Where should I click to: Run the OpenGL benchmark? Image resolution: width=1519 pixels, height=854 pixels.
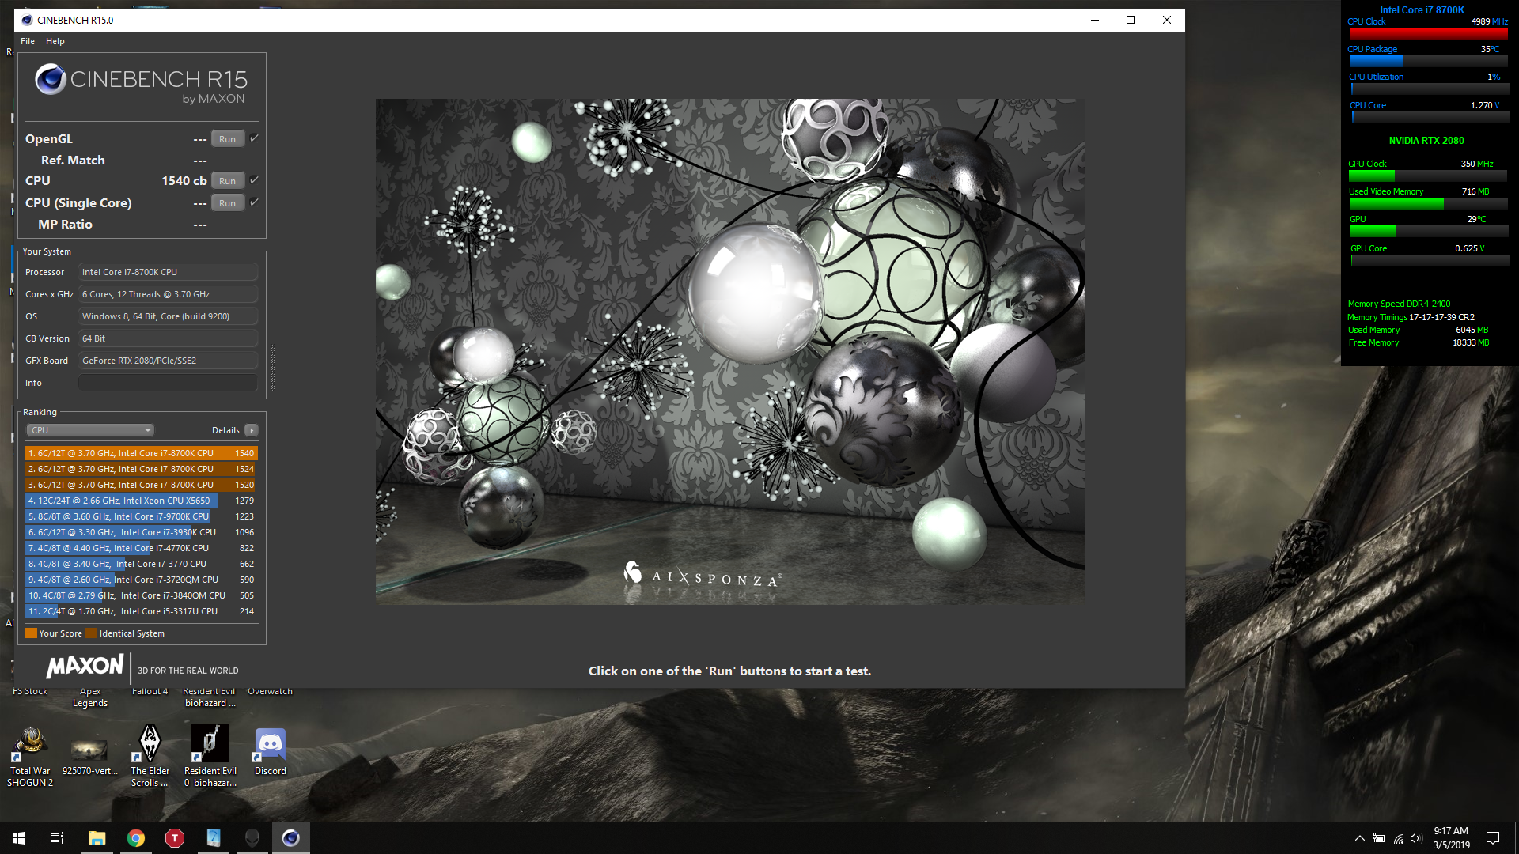coord(227,139)
